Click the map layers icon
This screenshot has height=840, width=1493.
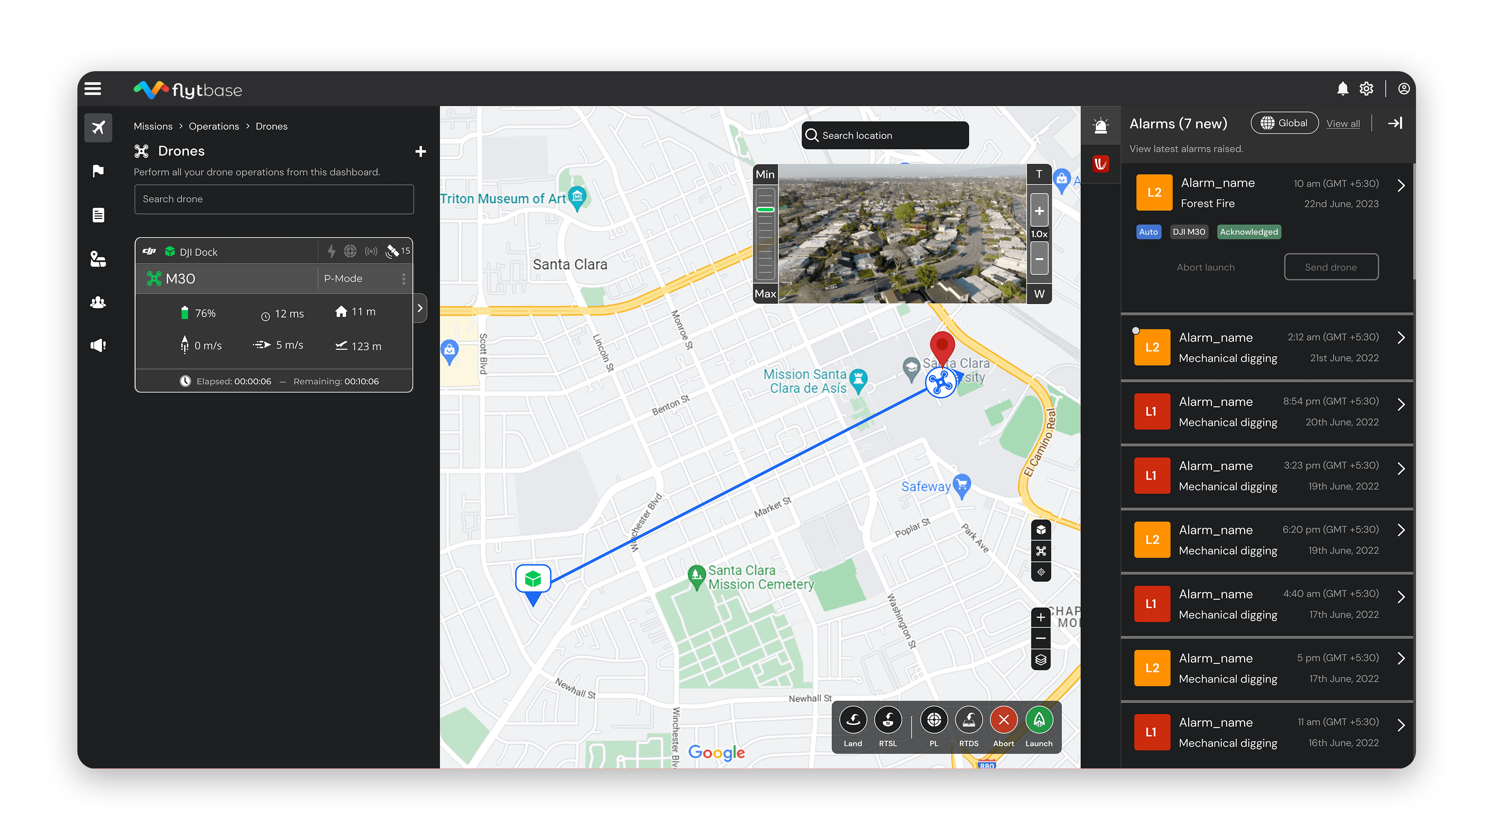(x=1041, y=660)
